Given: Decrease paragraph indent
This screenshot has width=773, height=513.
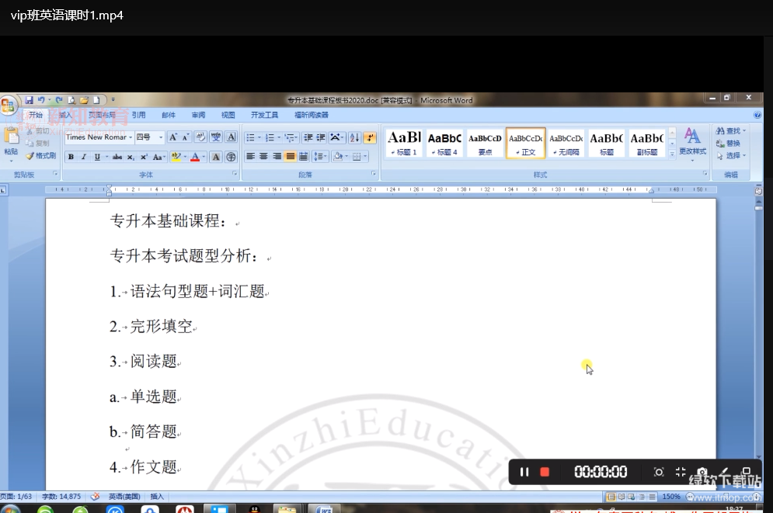Looking at the screenshot, I should point(308,137).
